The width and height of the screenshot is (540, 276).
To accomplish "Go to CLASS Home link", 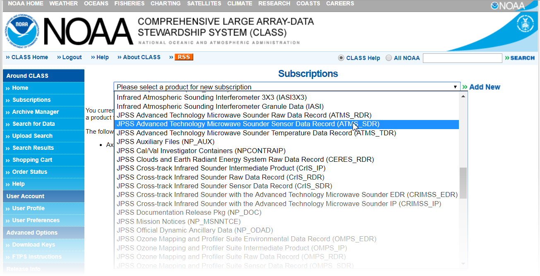I will point(27,58).
